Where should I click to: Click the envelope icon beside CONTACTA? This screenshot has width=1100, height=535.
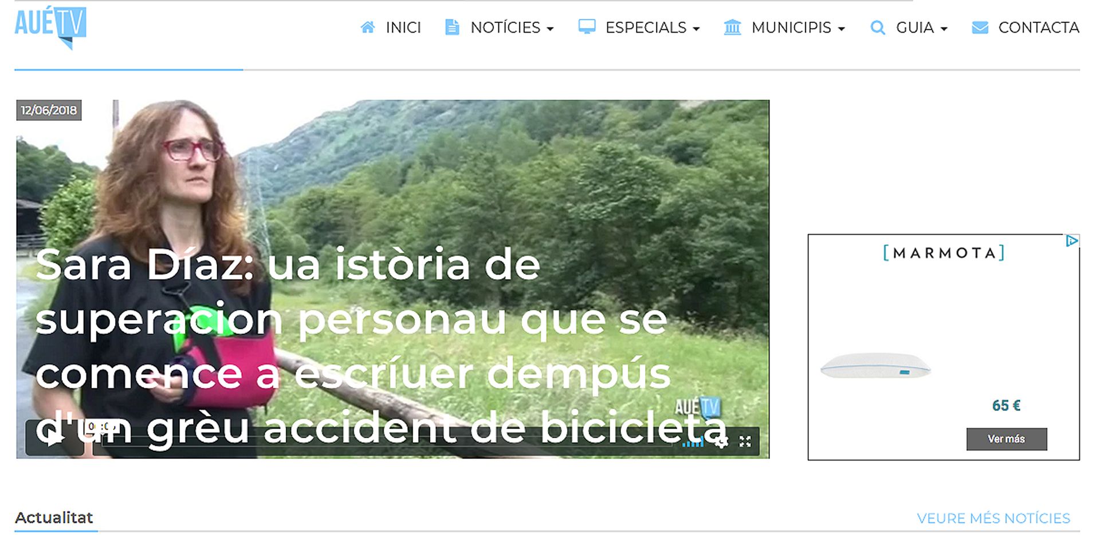pos(980,27)
